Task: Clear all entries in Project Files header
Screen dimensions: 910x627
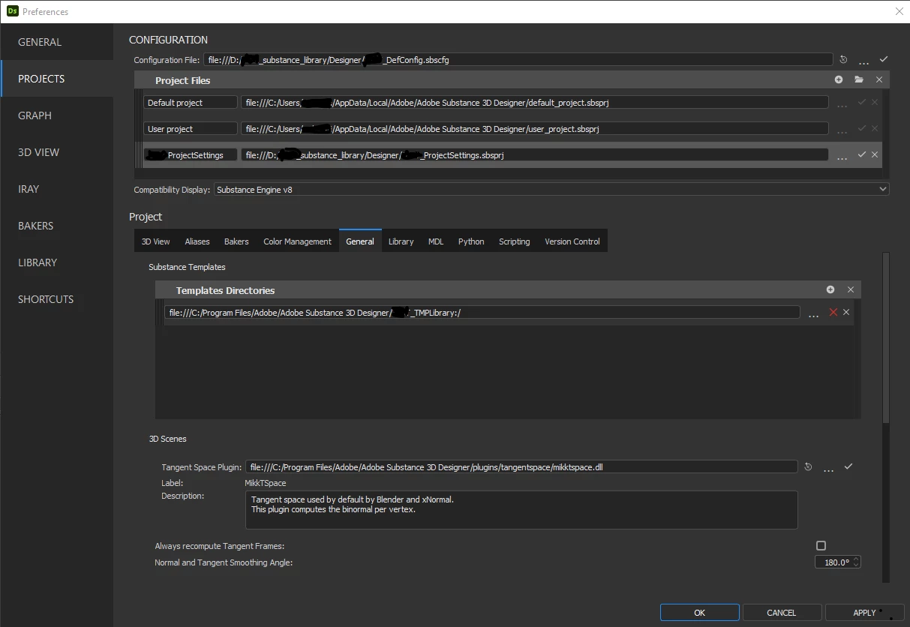Action: tap(879, 79)
